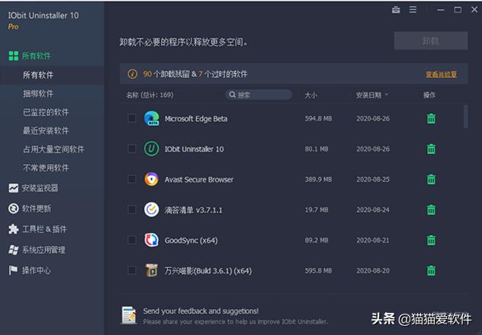Click the program list vertical scrollbar thumb
Screen dimensions: 482x335
(466, 117)
